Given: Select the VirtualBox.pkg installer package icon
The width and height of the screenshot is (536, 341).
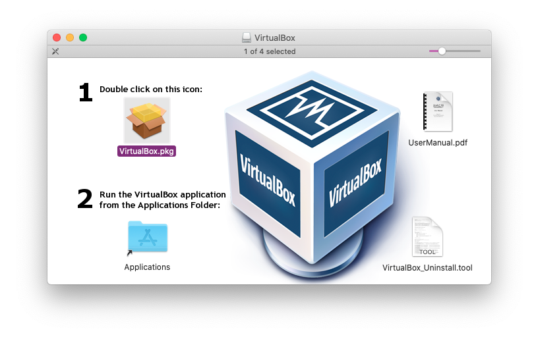Looking at the screenshot, I should (x=147, y=119).
